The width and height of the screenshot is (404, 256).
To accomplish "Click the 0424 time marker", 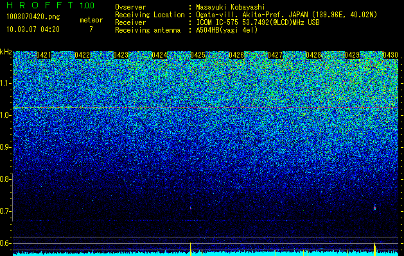I will coord(159,55).
